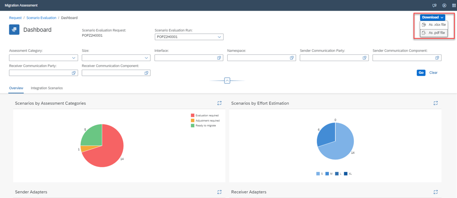Open the user profile icon
The image size is (457, 198).
coord(444,5)
